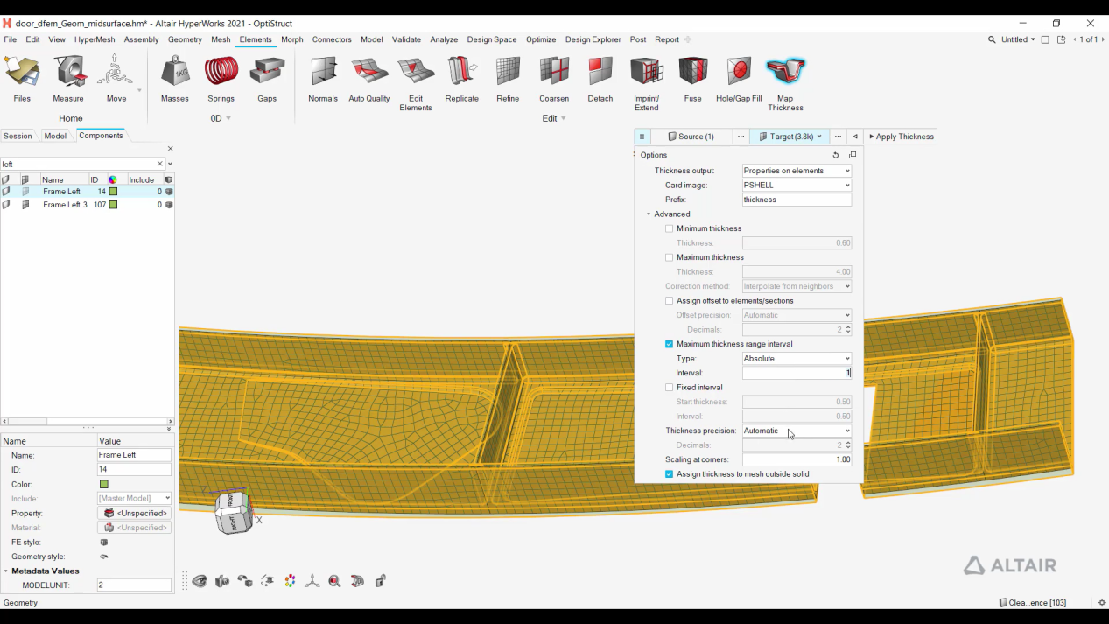This screenshot has height=624, width=1109.
Task: Uncheck Maximum thickness range interval
Action: (x=670, y=344)
